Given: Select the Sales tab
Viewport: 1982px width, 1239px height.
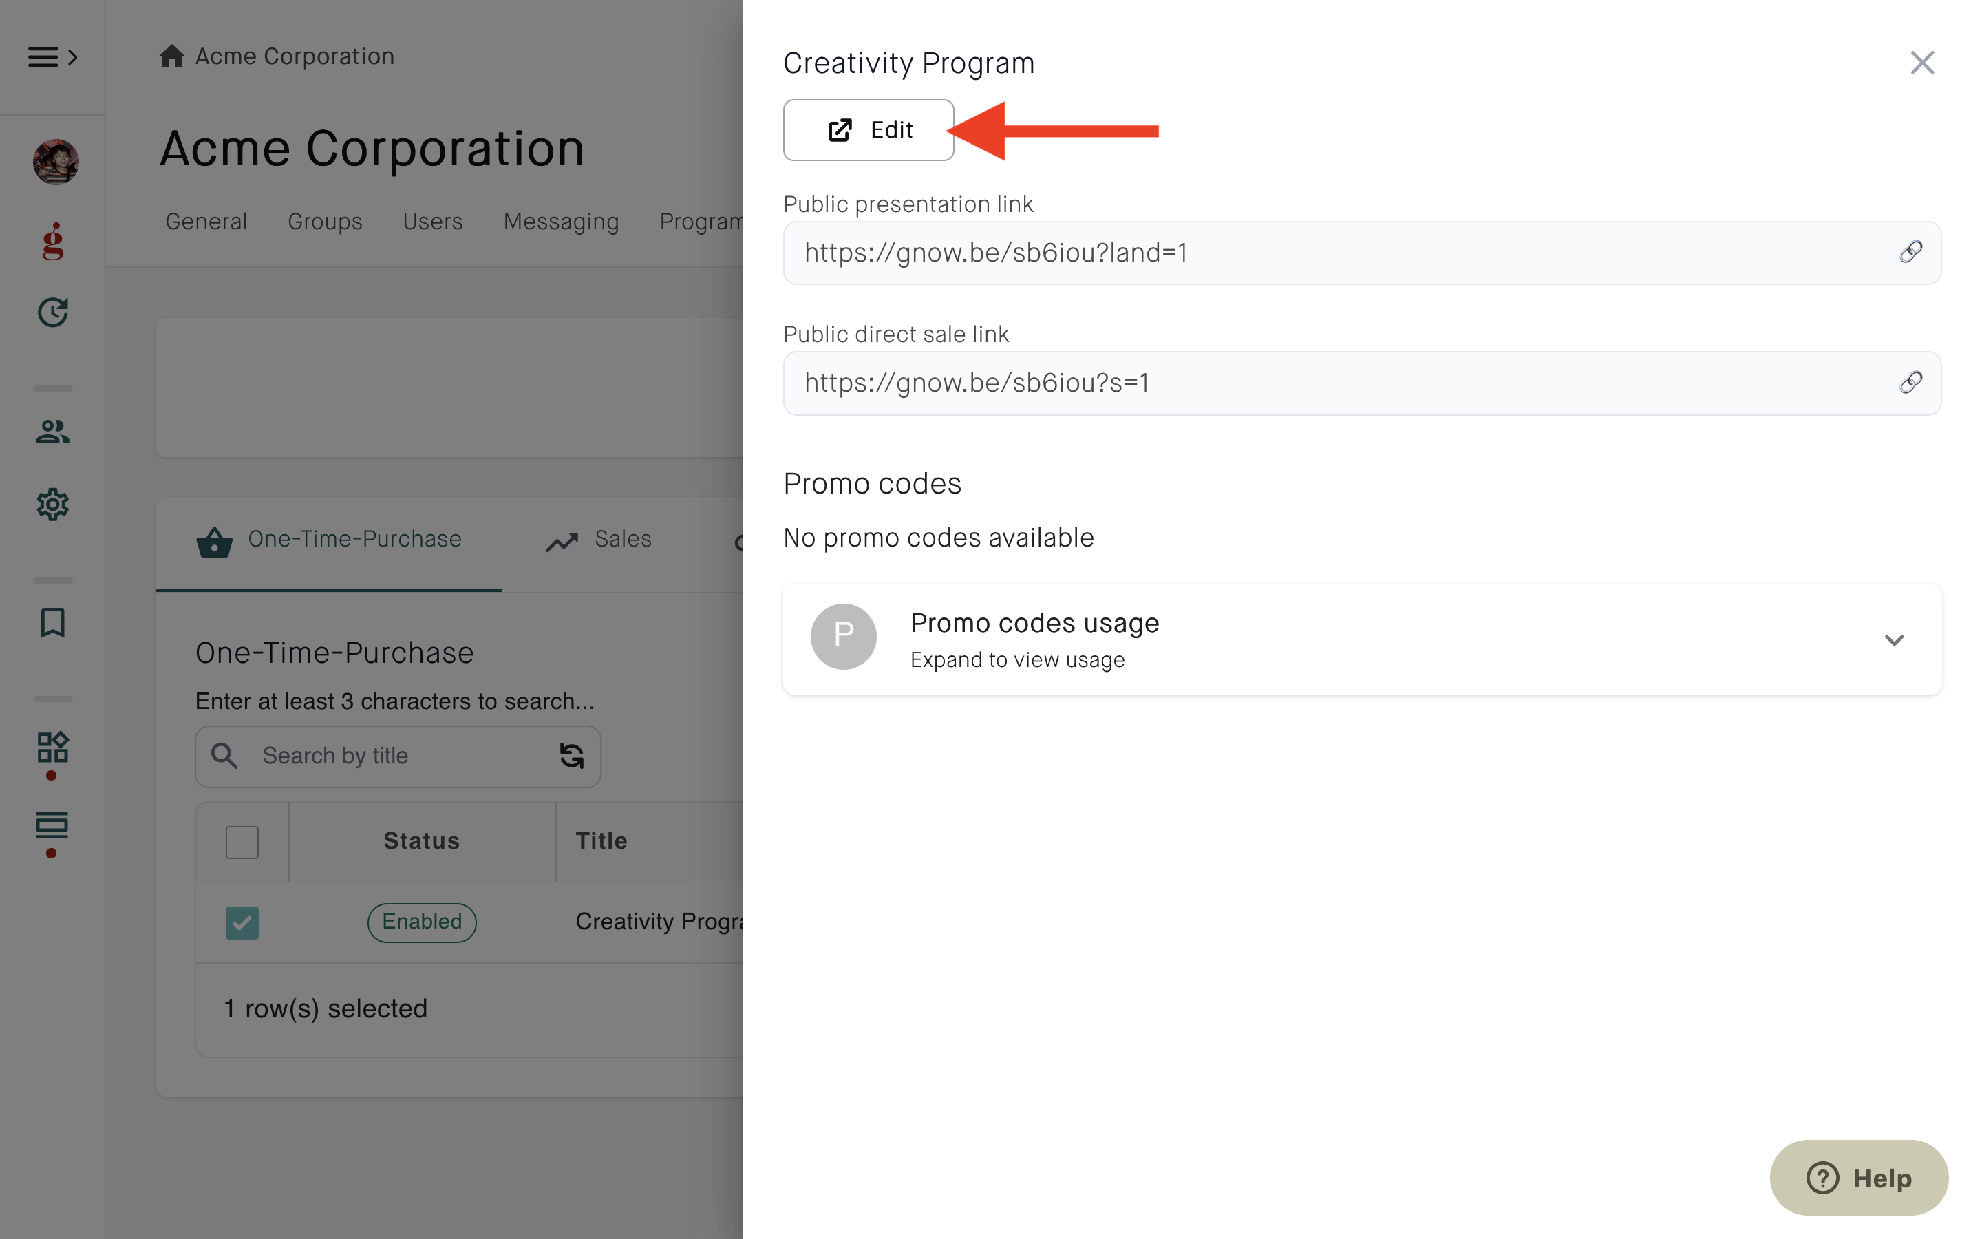Looking at the screenshot, I should tap(599, 540).
